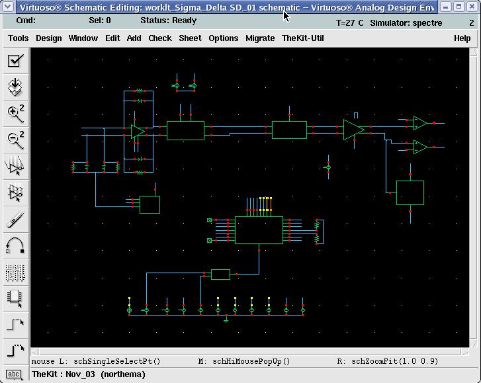Open the Tools menu
The image size is (481, 383).
18,38
